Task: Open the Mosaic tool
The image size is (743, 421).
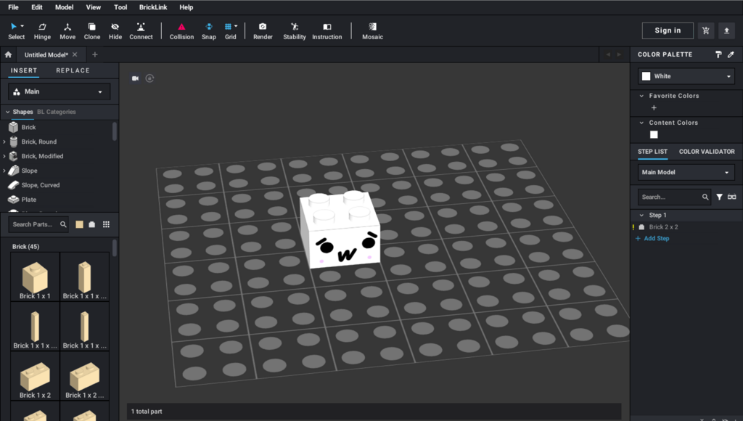Action: 372,30
